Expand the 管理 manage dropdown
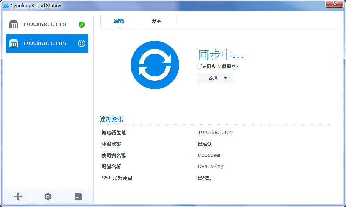The width and height of the screenshot is (346, 207). click(x=215, y=78)
